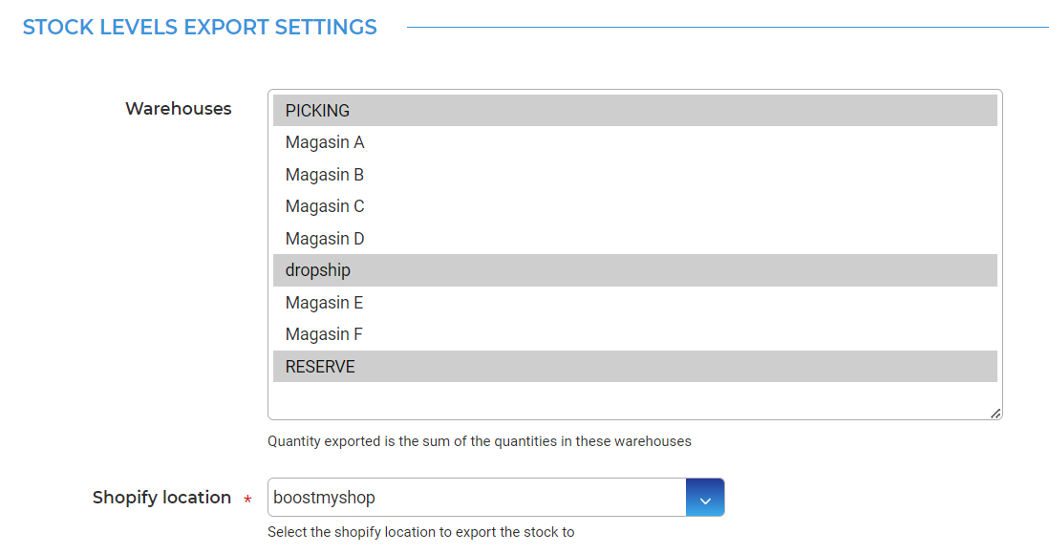Select Magasin A in Warehouses list

635,142
